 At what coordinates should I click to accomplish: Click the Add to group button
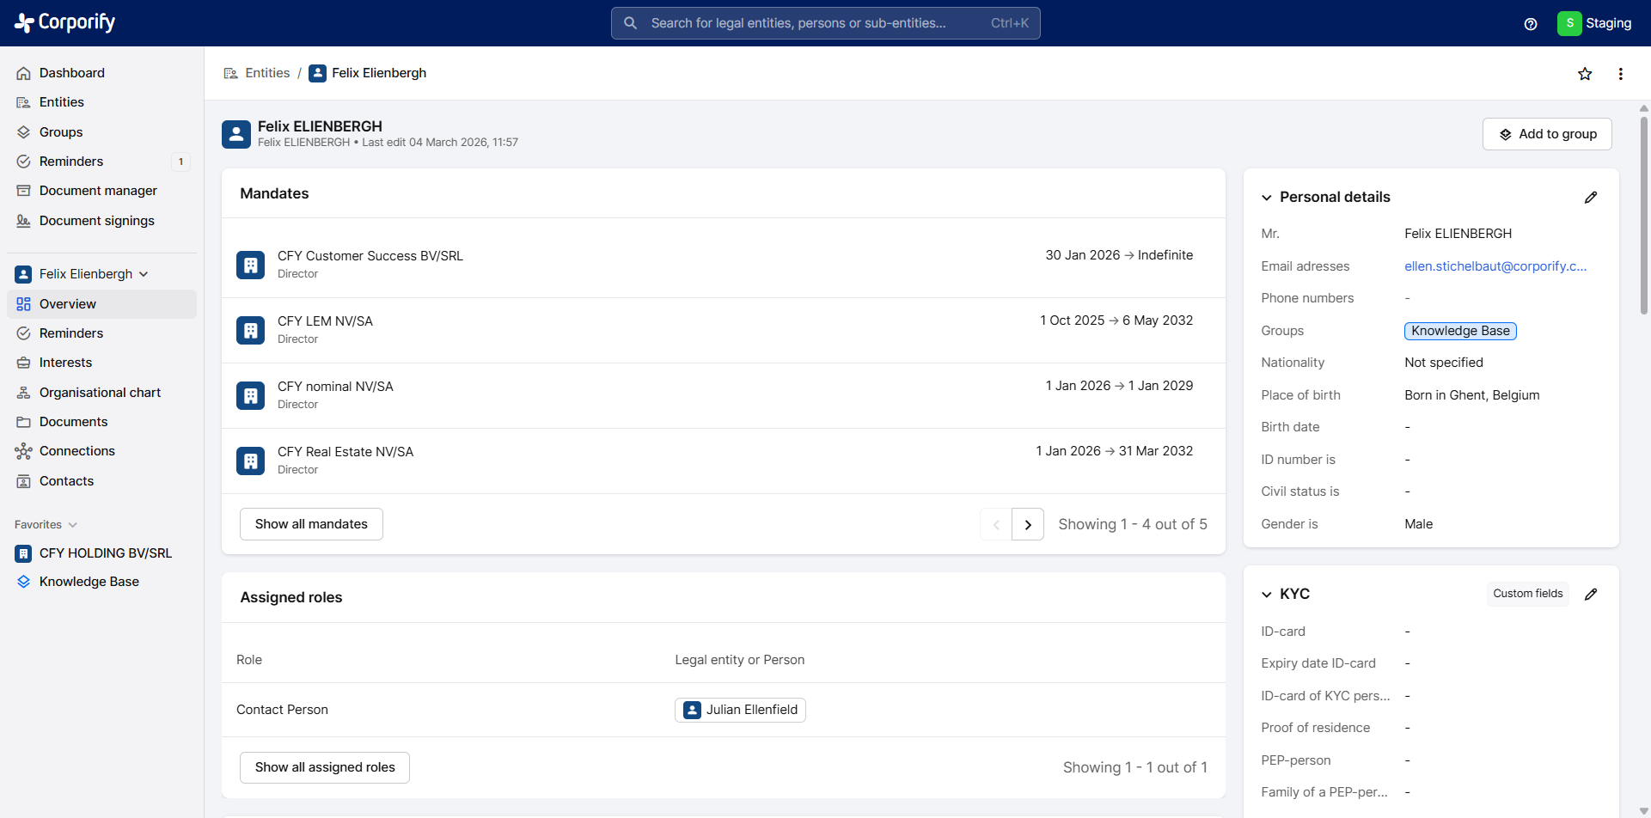[x=1547, y=134]
